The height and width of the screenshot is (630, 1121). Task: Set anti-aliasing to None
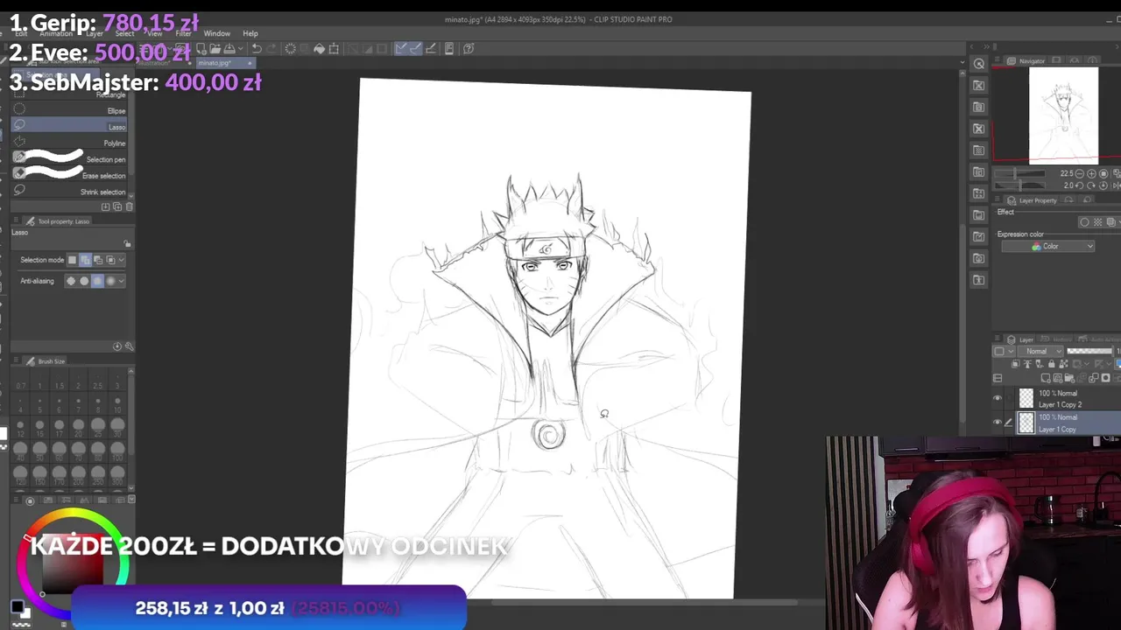tap(72, 281)
